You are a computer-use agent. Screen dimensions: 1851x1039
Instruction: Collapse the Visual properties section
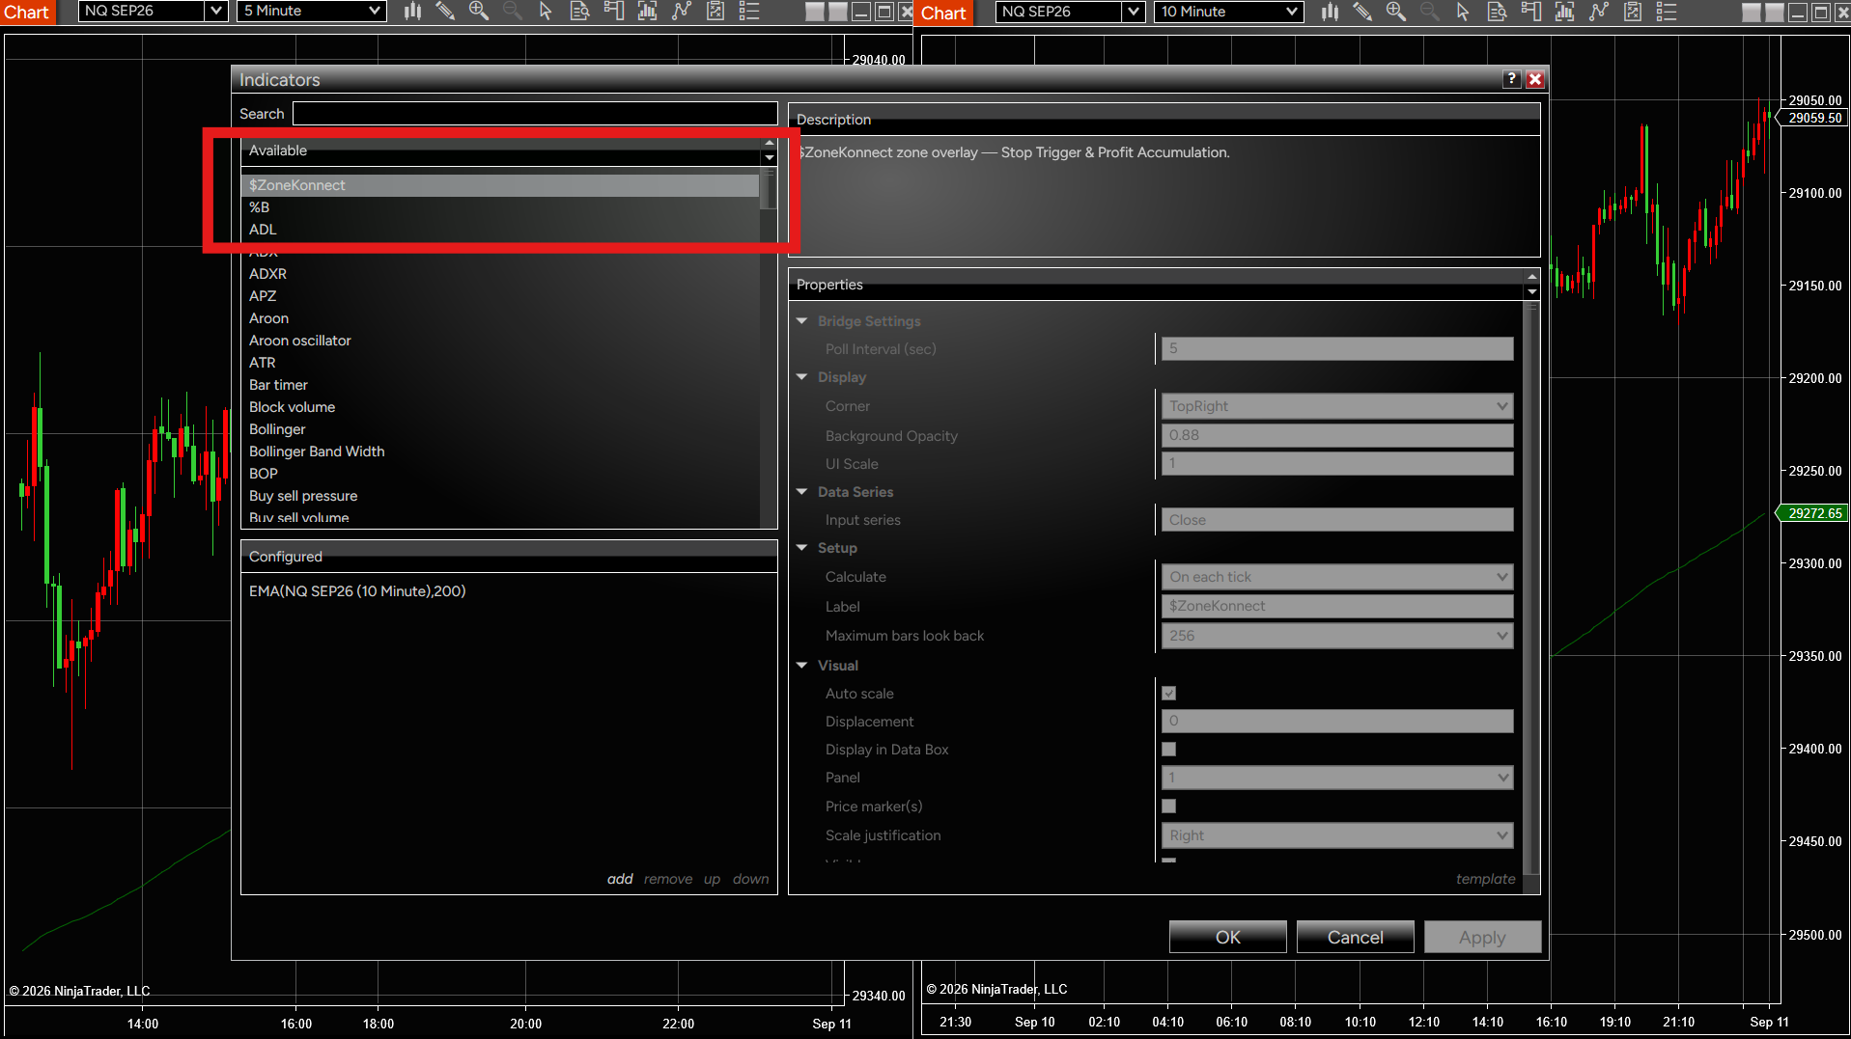tap(801, 666)
